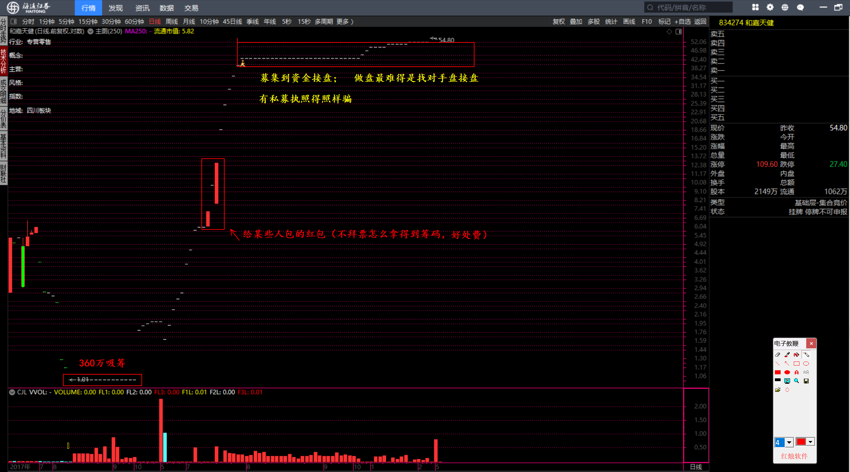Select the filled red rectangle tool
Image resolution: width=850 pixels, height=472 pixels.
click(778, 372)
